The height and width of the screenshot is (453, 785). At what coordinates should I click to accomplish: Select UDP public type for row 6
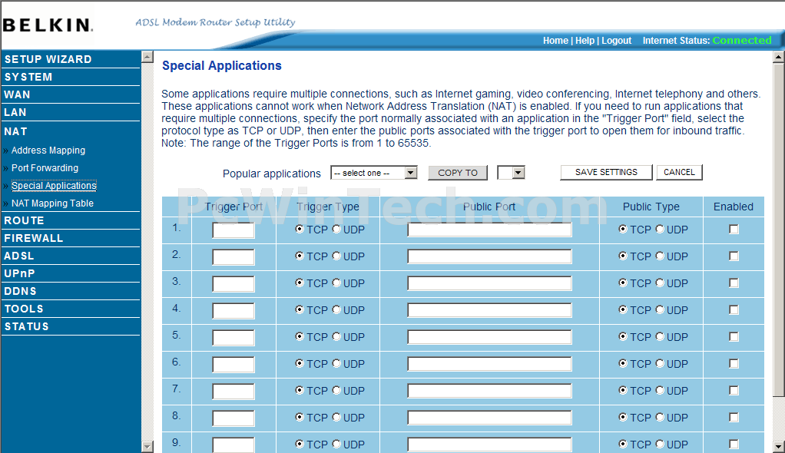coord(660,363)
